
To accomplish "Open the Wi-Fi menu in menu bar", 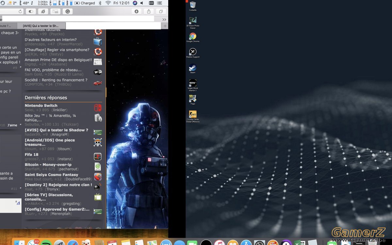I will click(108, 3).
